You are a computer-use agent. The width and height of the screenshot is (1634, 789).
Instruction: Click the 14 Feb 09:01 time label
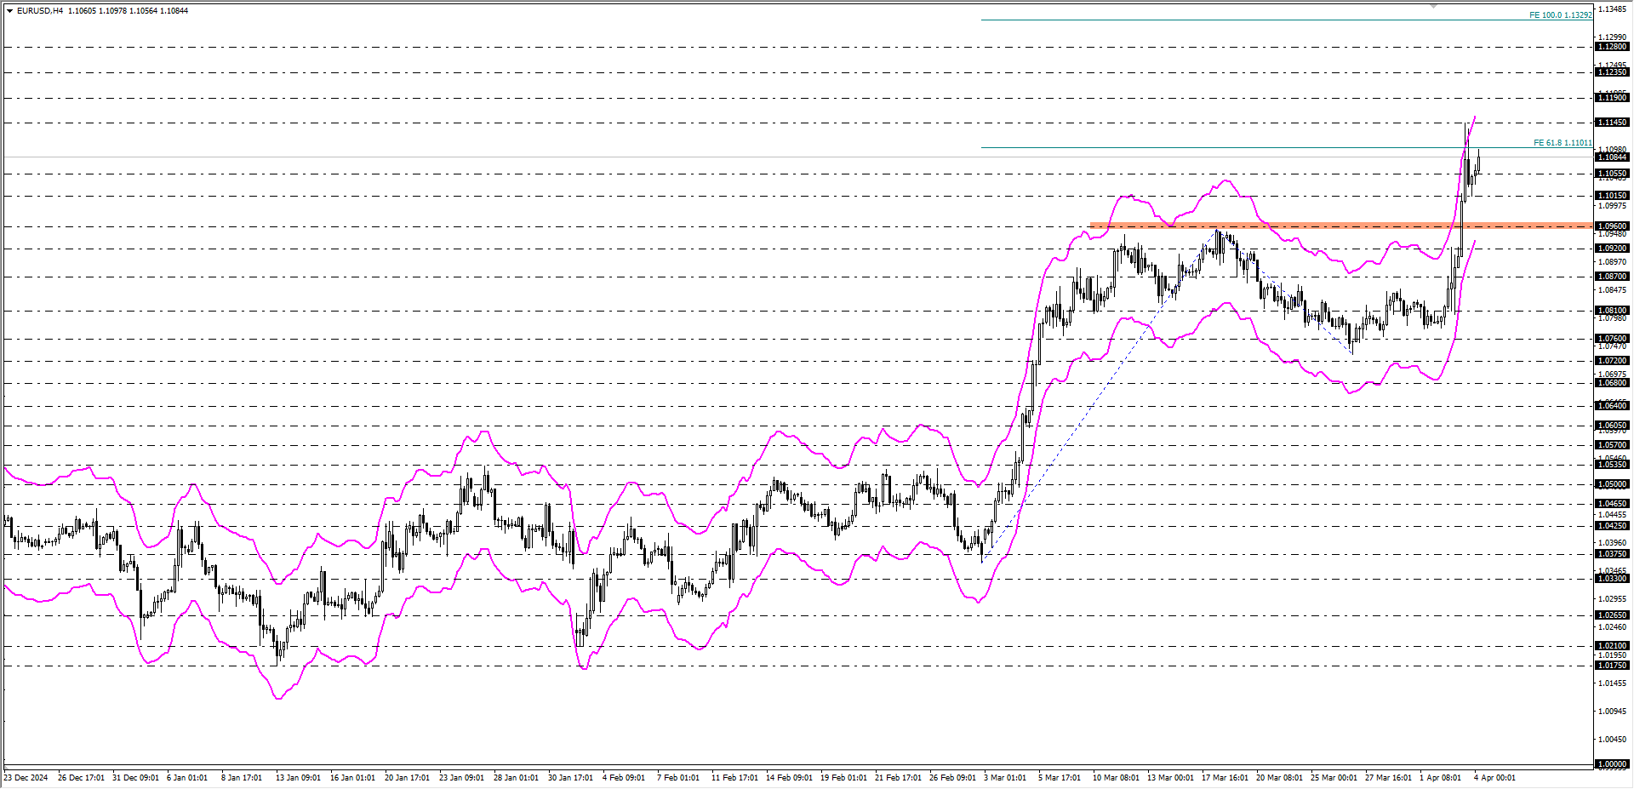pos(790,778)
